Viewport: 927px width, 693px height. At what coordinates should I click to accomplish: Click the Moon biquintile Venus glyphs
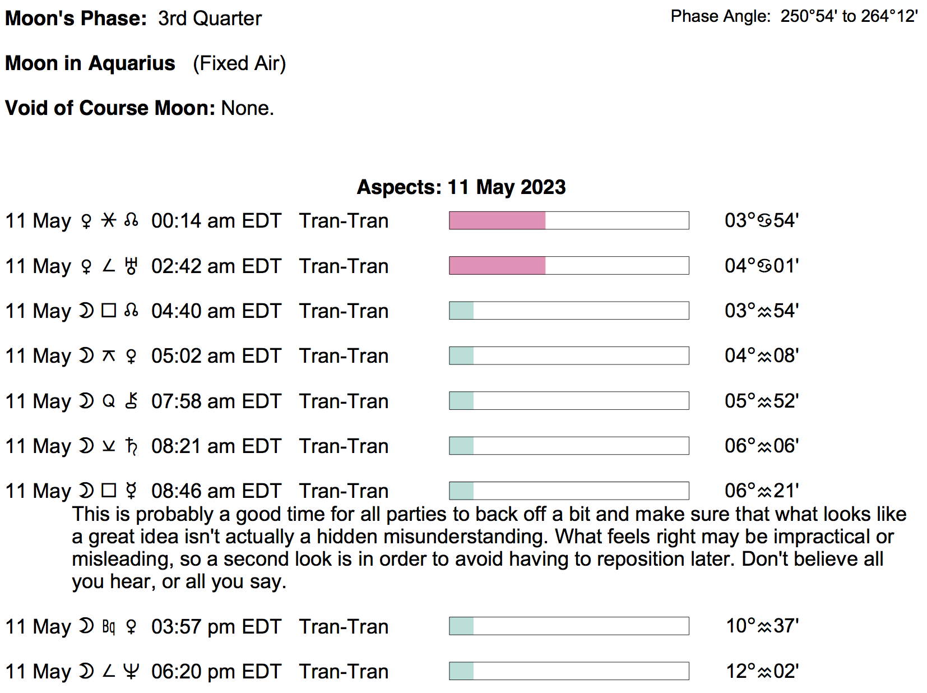109,626
